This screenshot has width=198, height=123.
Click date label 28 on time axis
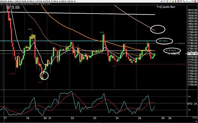170,118
